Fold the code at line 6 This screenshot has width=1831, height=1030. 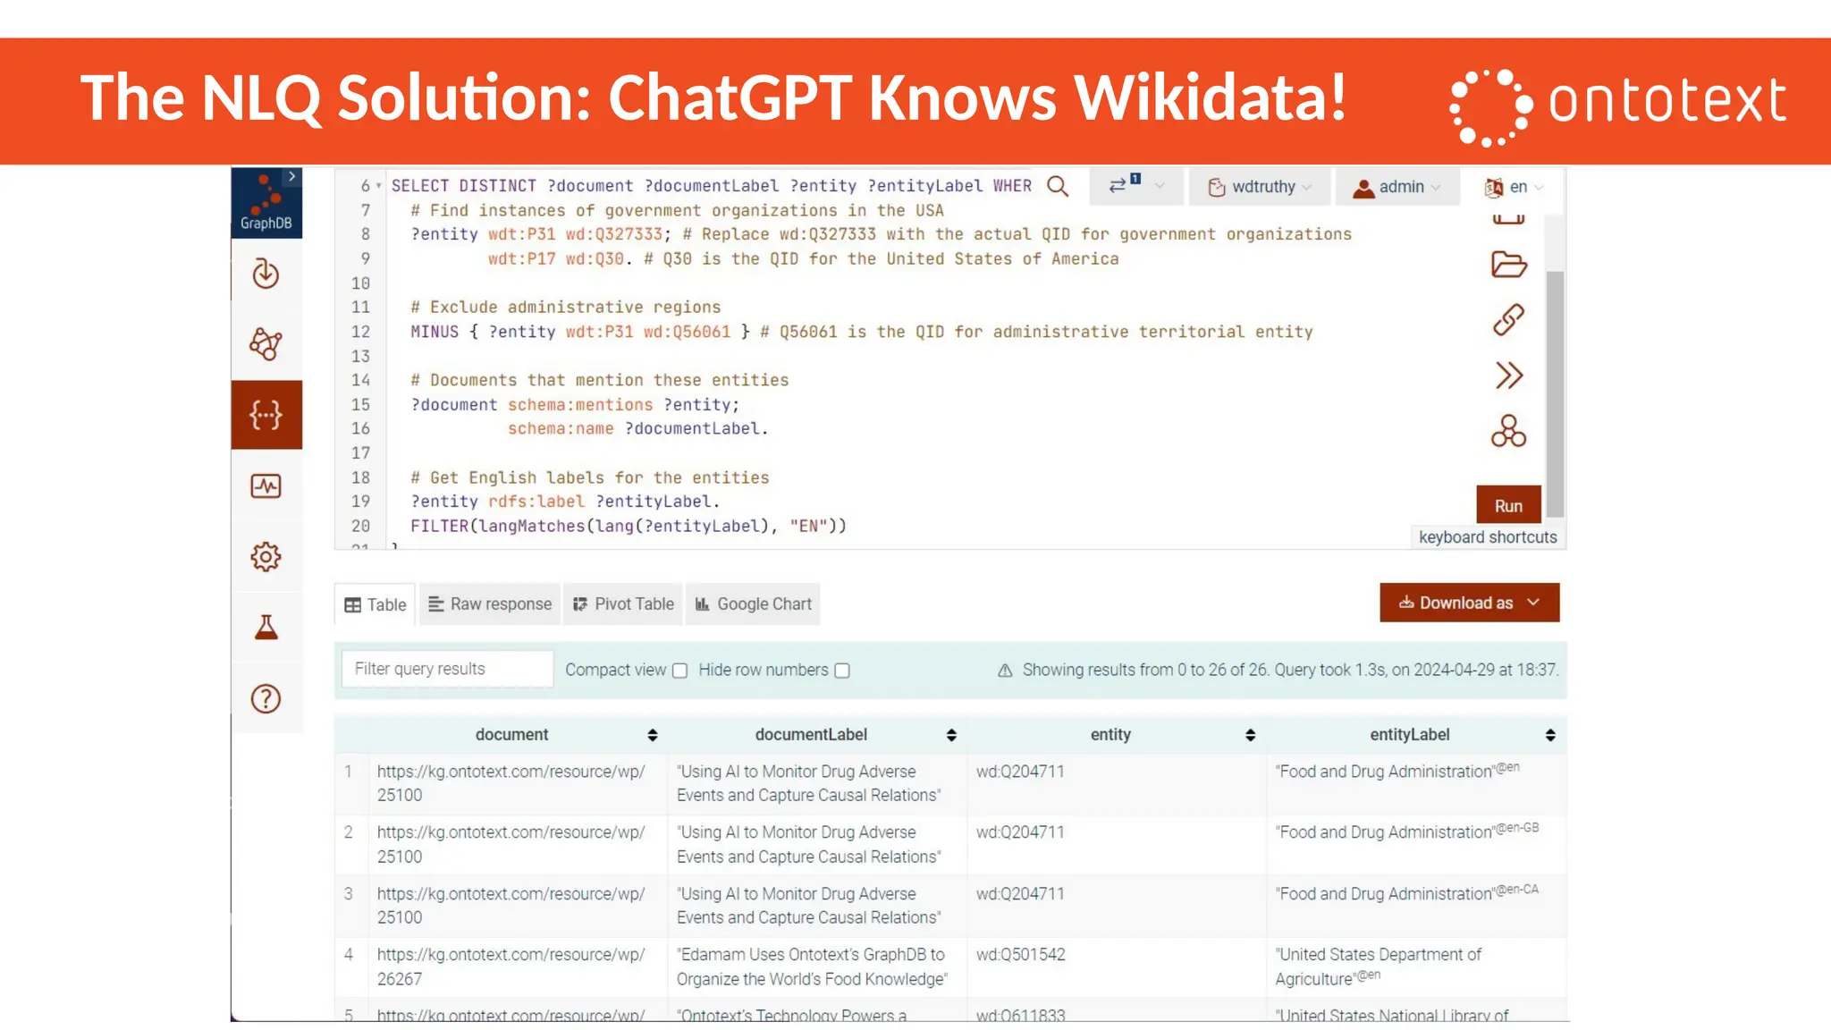379,186
